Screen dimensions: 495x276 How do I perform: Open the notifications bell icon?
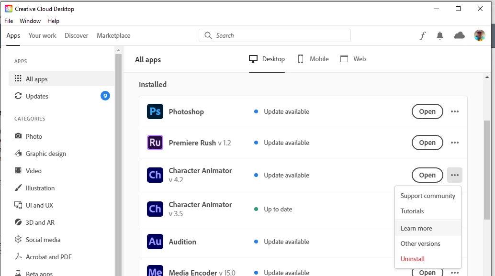440,36
